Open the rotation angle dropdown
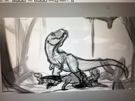Screen dimensions: 135x101 35,1
